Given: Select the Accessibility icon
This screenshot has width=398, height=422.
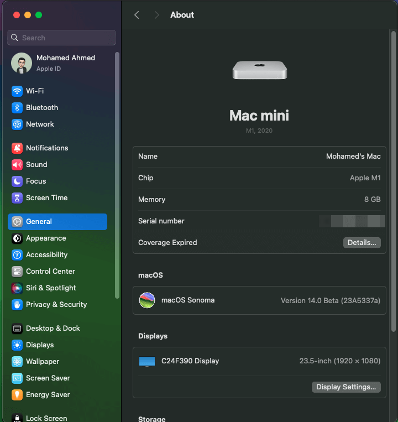Looking at the screenshot, I should coord(17,255).
